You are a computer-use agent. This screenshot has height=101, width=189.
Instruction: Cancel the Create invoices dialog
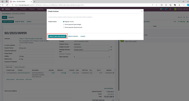tap(83, 36)
